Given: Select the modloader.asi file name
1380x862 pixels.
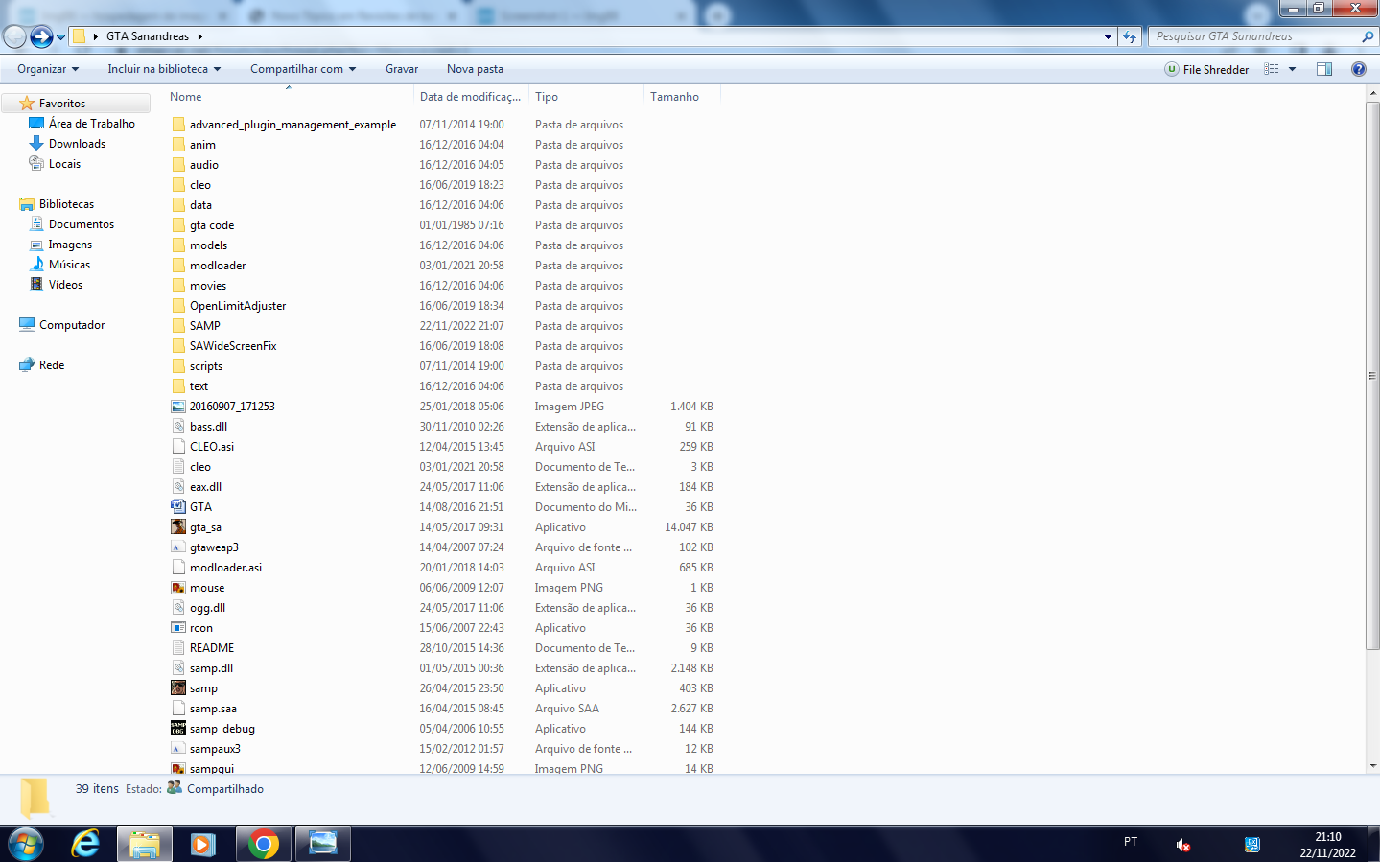Looking at the screenshot, I should click(225, 568).
